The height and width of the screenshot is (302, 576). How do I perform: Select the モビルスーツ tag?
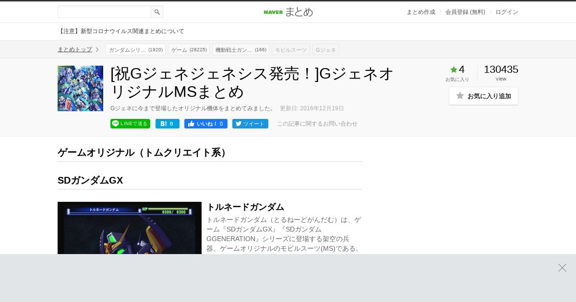(x=291, y=49)
